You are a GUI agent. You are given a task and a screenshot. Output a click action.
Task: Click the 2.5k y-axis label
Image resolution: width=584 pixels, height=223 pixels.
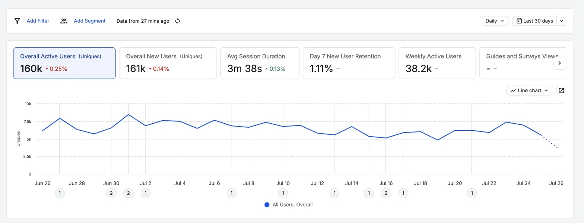tap(27, 157)
